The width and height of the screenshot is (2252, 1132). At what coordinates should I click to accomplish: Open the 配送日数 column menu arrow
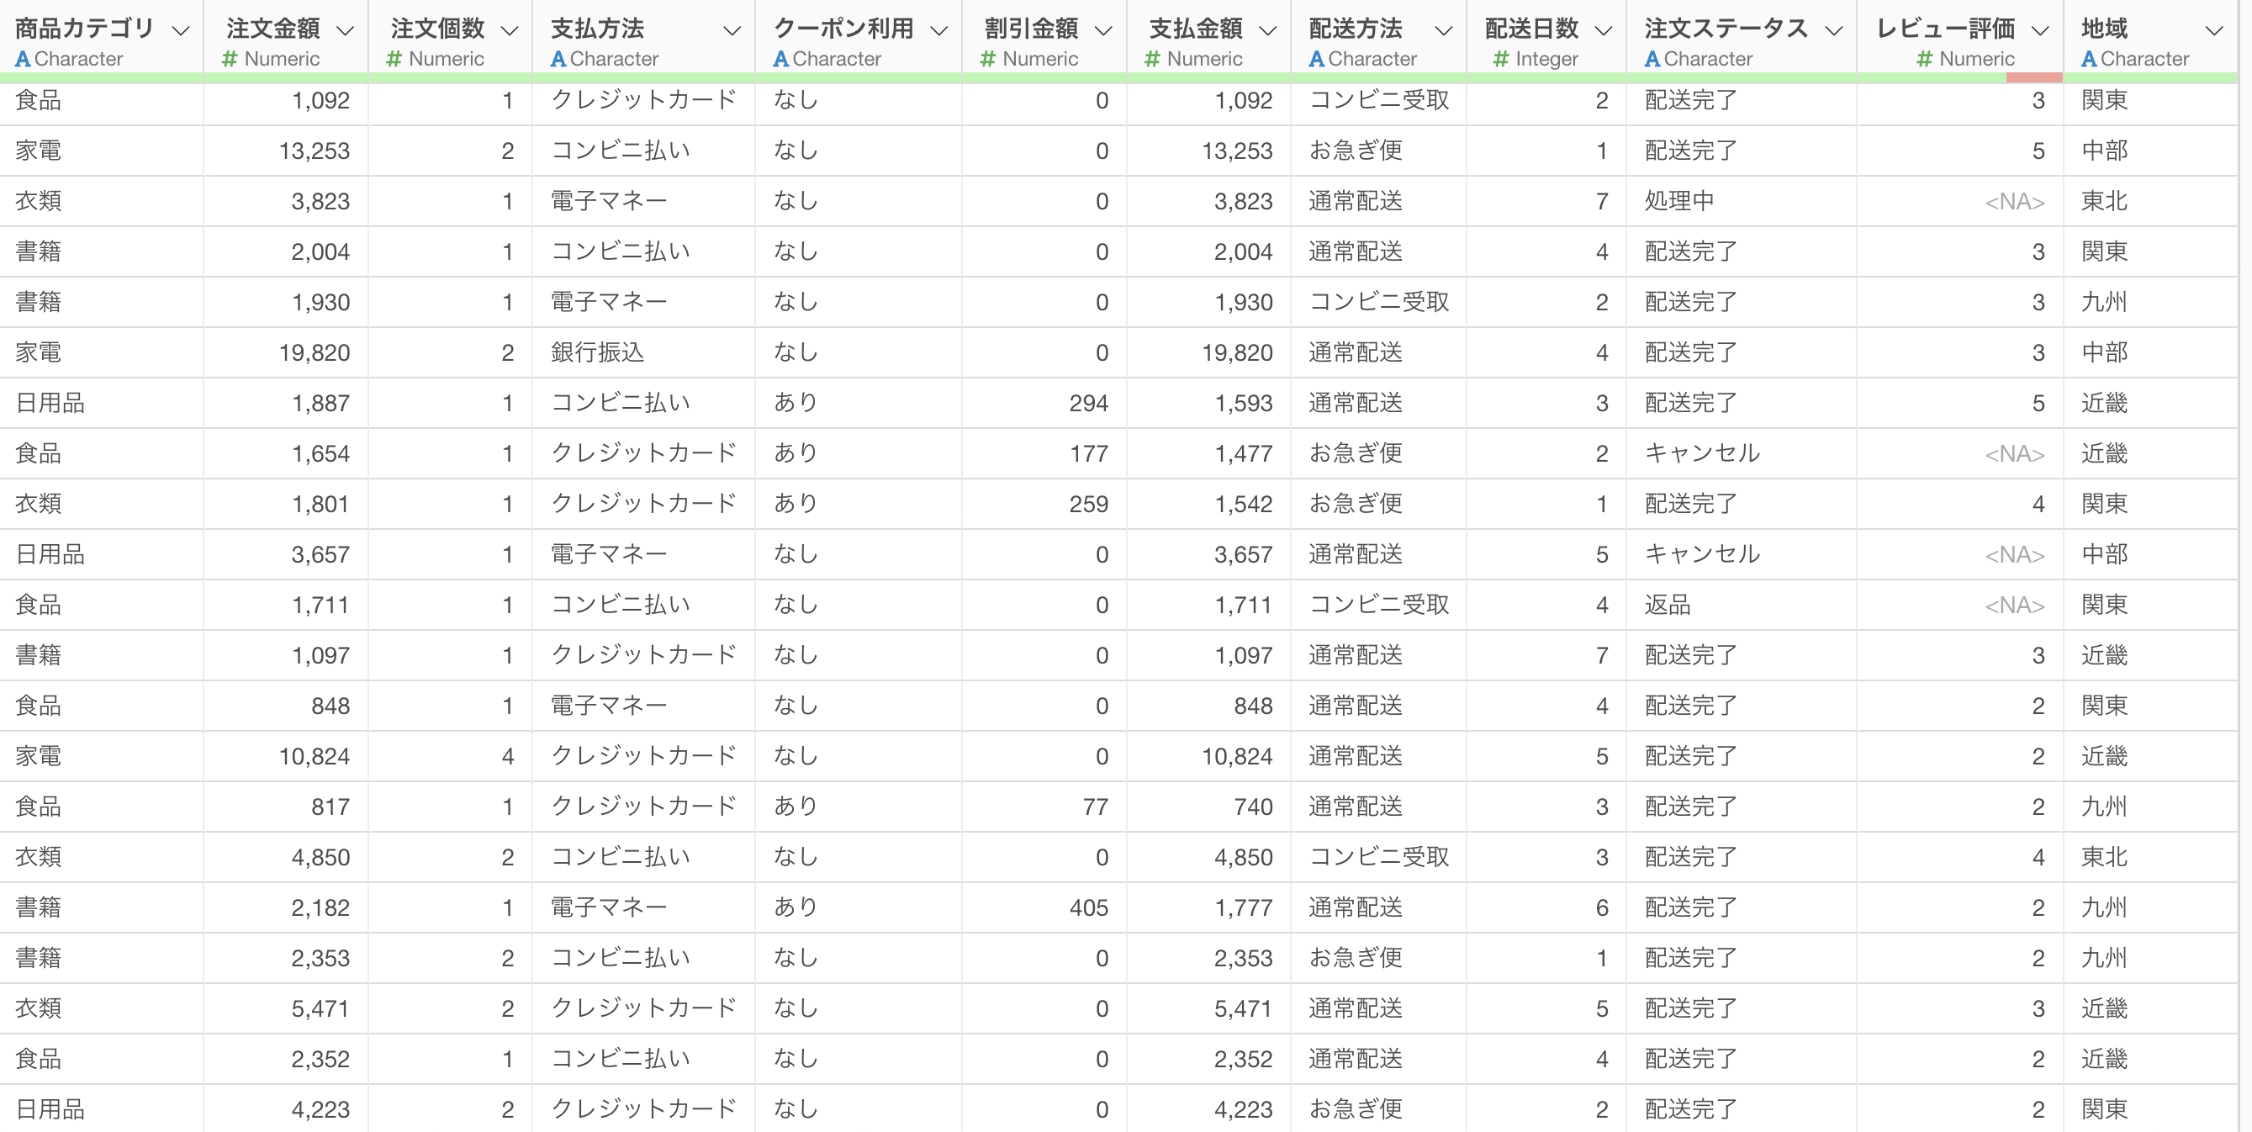pyautogui.click(x=1604, y=30)
